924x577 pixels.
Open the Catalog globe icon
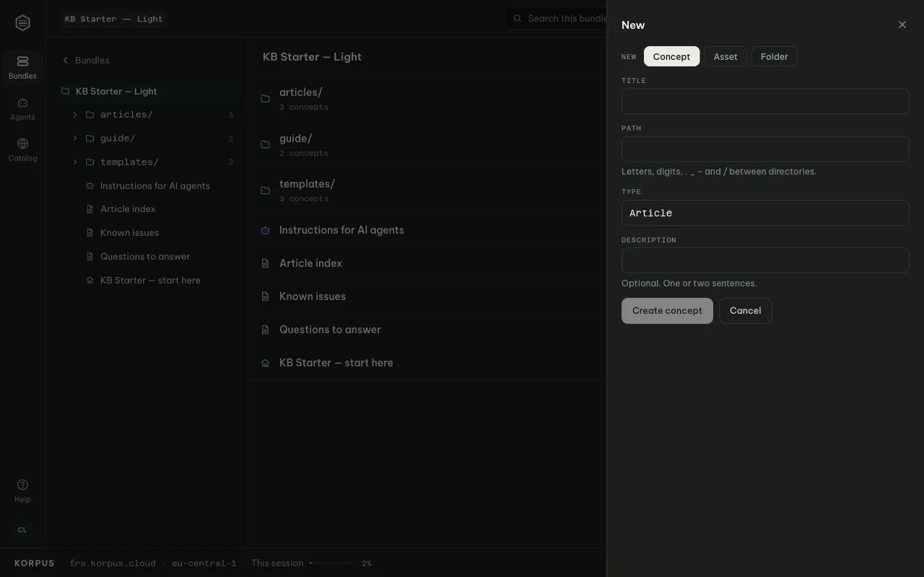(x=22, y=144)
